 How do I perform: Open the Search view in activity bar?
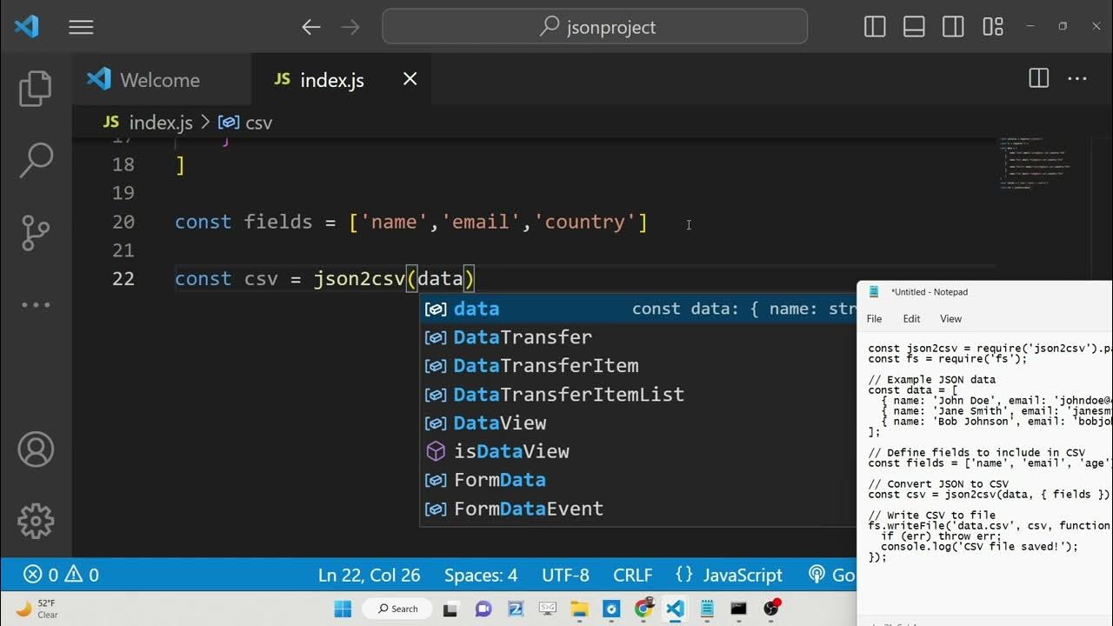tap(36, 160)
